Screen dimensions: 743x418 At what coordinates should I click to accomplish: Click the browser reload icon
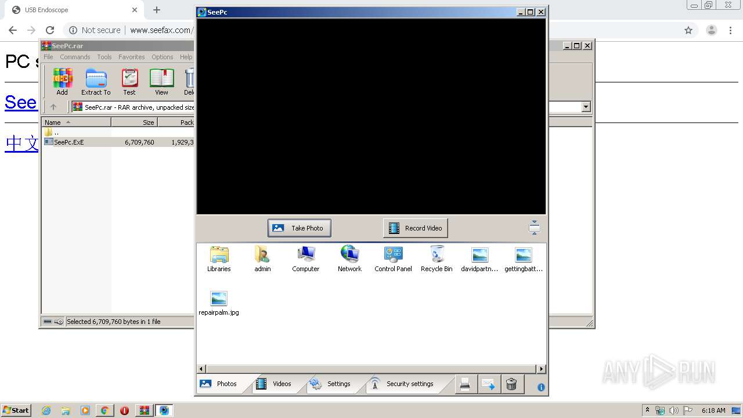pyautogui.click(x=50, y=30)
